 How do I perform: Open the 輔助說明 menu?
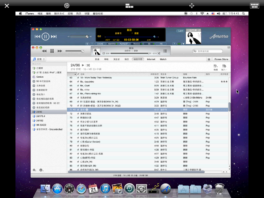98,13
